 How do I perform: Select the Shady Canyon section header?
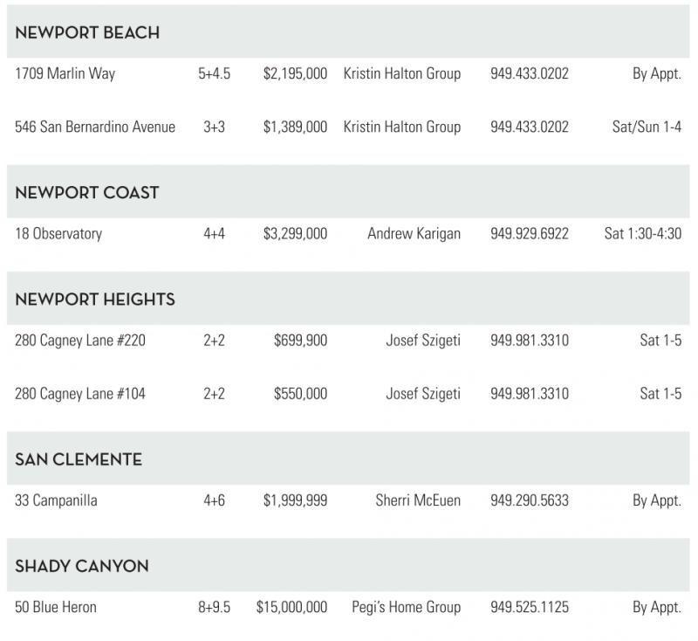(x=82, y=566)
